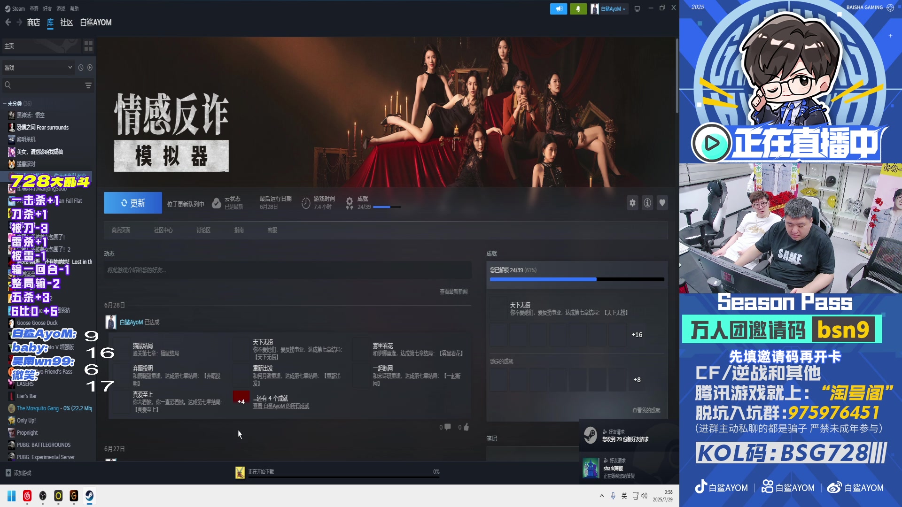Open game settings gear icon

click(632, 203)
